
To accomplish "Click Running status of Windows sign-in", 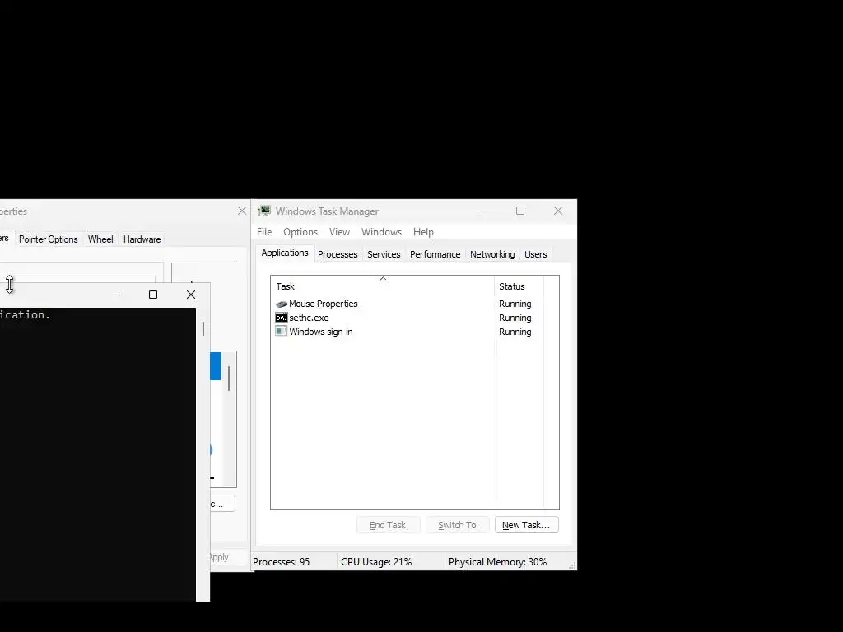I will 515,332.
